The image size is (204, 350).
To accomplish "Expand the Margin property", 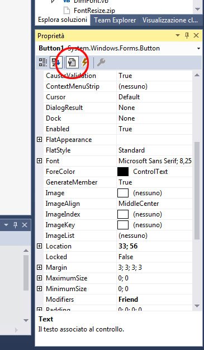I will point(39,267).
